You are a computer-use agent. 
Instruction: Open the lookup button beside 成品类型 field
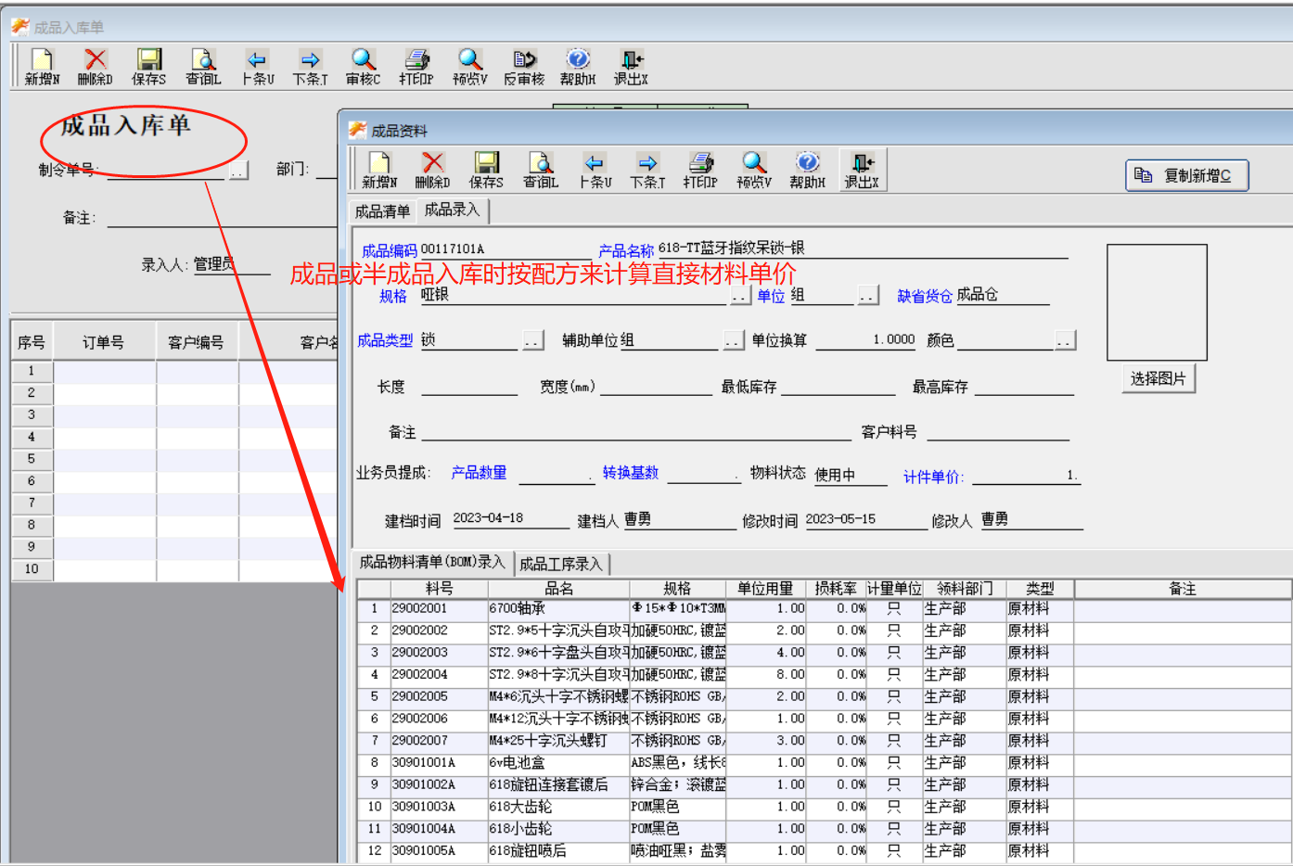point(532,341)
